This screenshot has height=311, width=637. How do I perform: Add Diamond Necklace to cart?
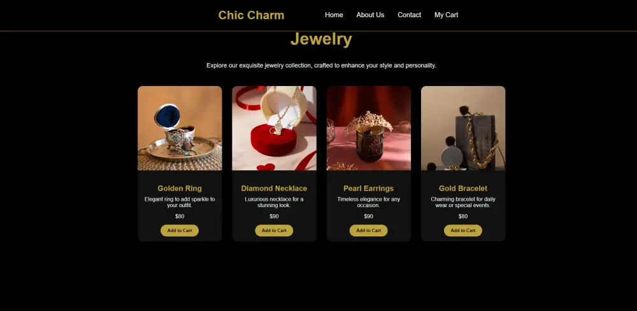coord(274,231)
